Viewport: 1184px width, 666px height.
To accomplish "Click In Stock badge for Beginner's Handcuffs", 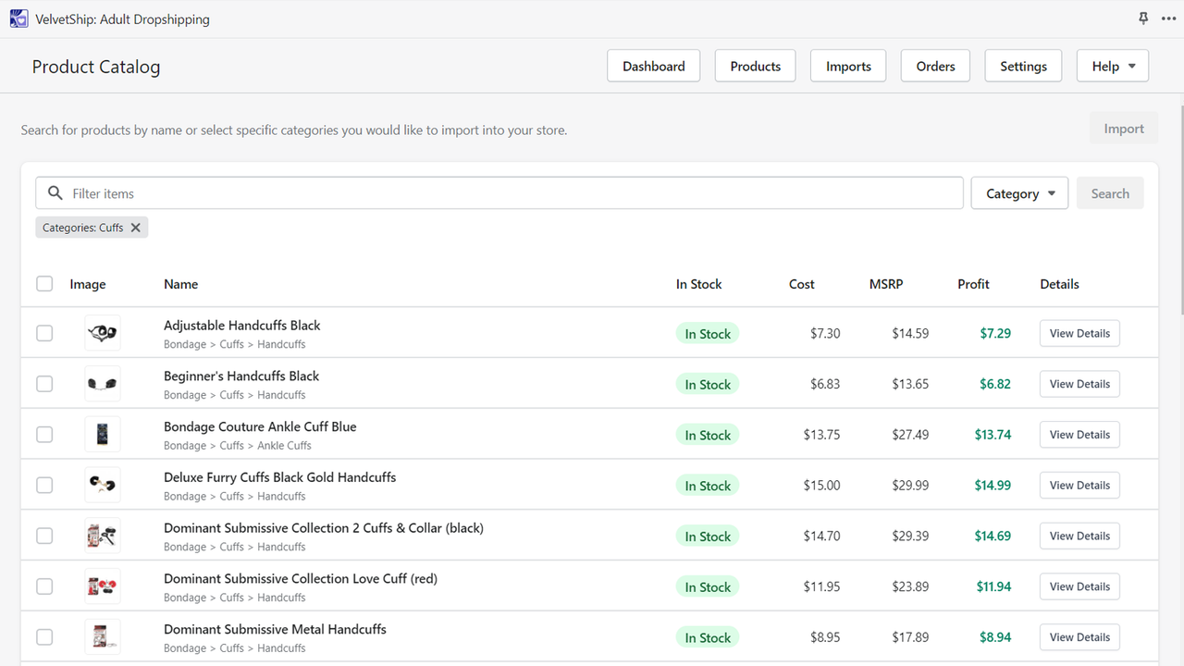I will 708,384.
